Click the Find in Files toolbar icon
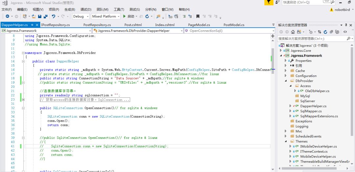Screen dimensions: 355x172 click(x=158, y=16)
